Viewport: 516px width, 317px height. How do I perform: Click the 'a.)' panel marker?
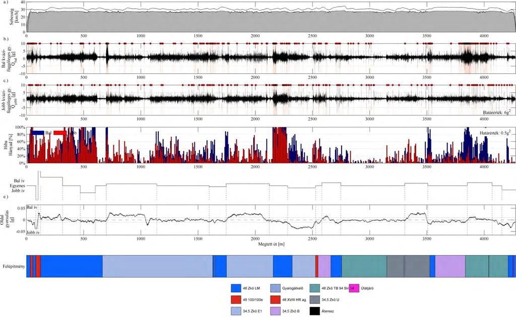coord(5,2)
